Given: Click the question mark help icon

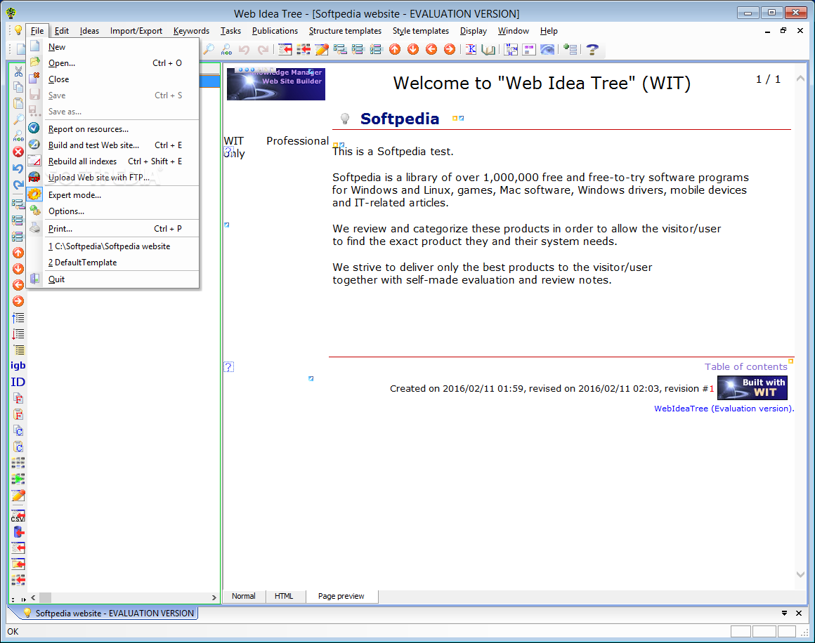Looking at the screenshot, I should coord(592,49).
